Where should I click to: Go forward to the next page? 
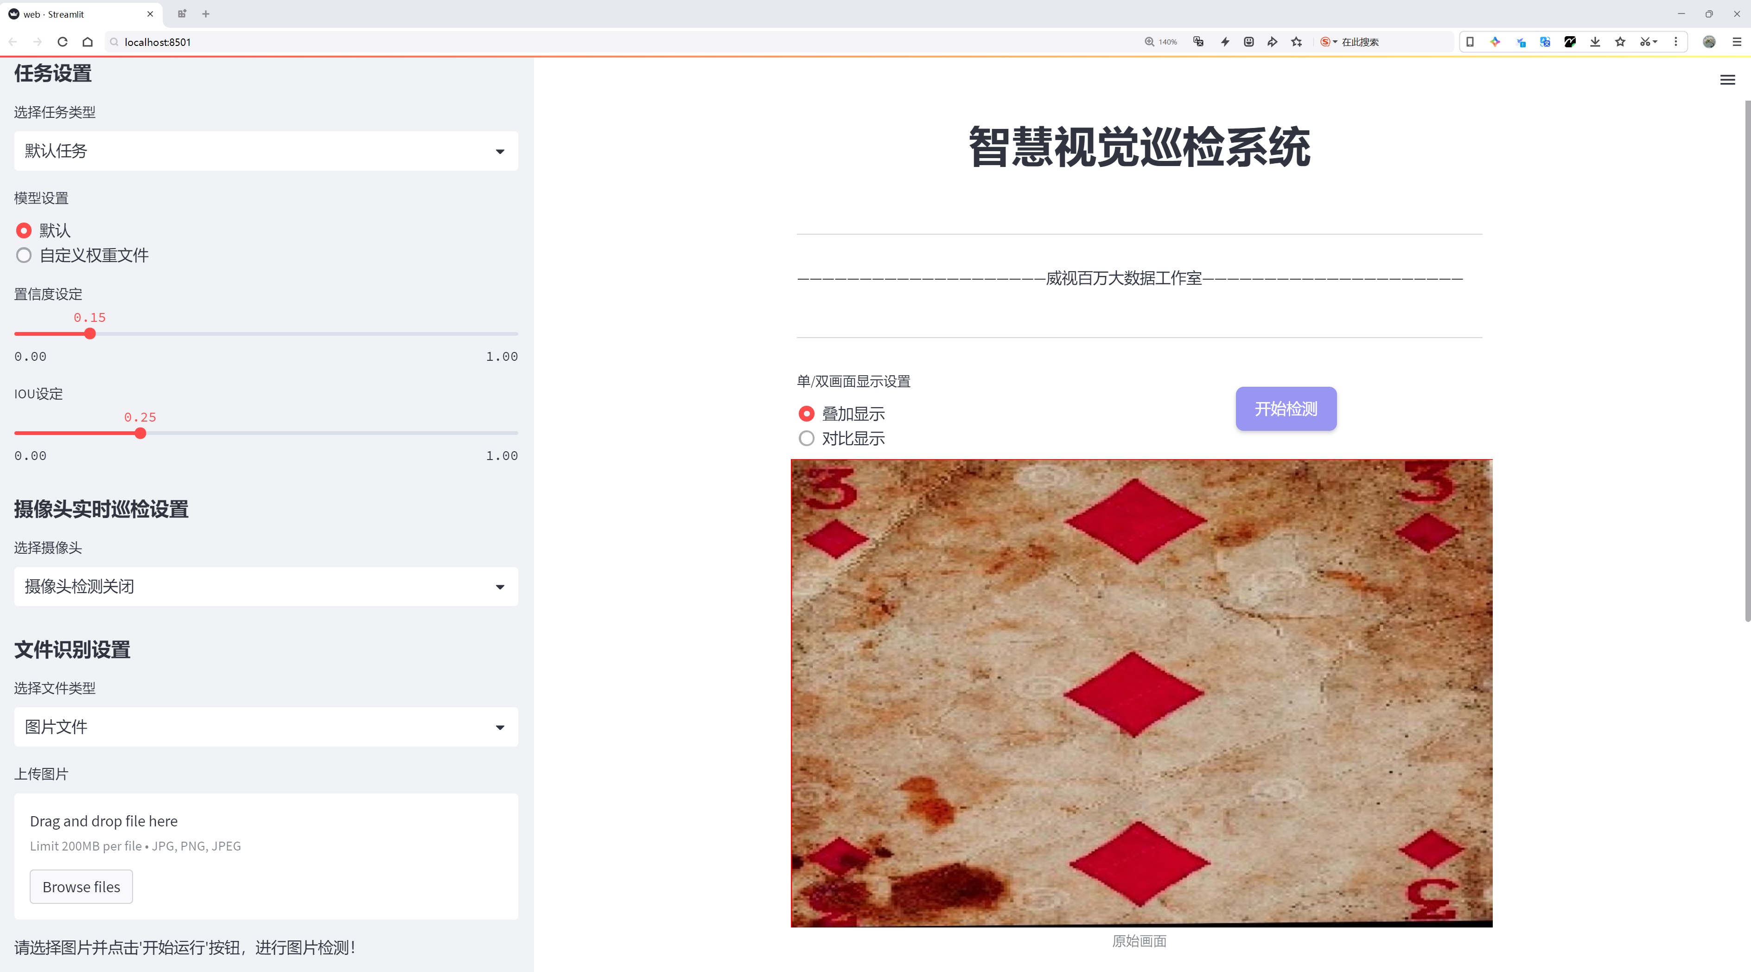tap(38, 42)
